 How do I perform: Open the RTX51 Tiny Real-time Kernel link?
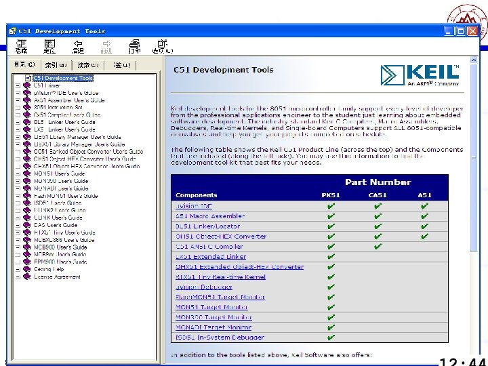[x=220, y=277]
